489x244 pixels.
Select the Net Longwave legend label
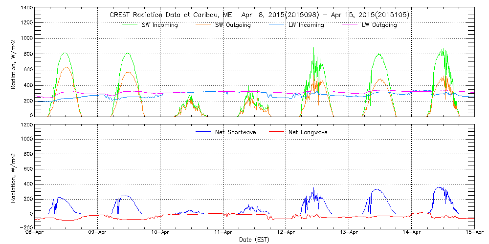tap(308, 132)
